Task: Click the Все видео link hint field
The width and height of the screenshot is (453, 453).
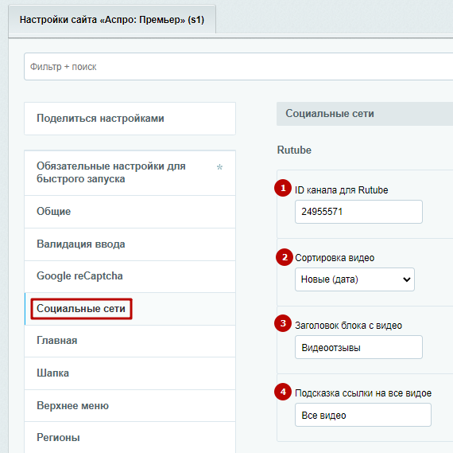Action: [x=363, y=415]
